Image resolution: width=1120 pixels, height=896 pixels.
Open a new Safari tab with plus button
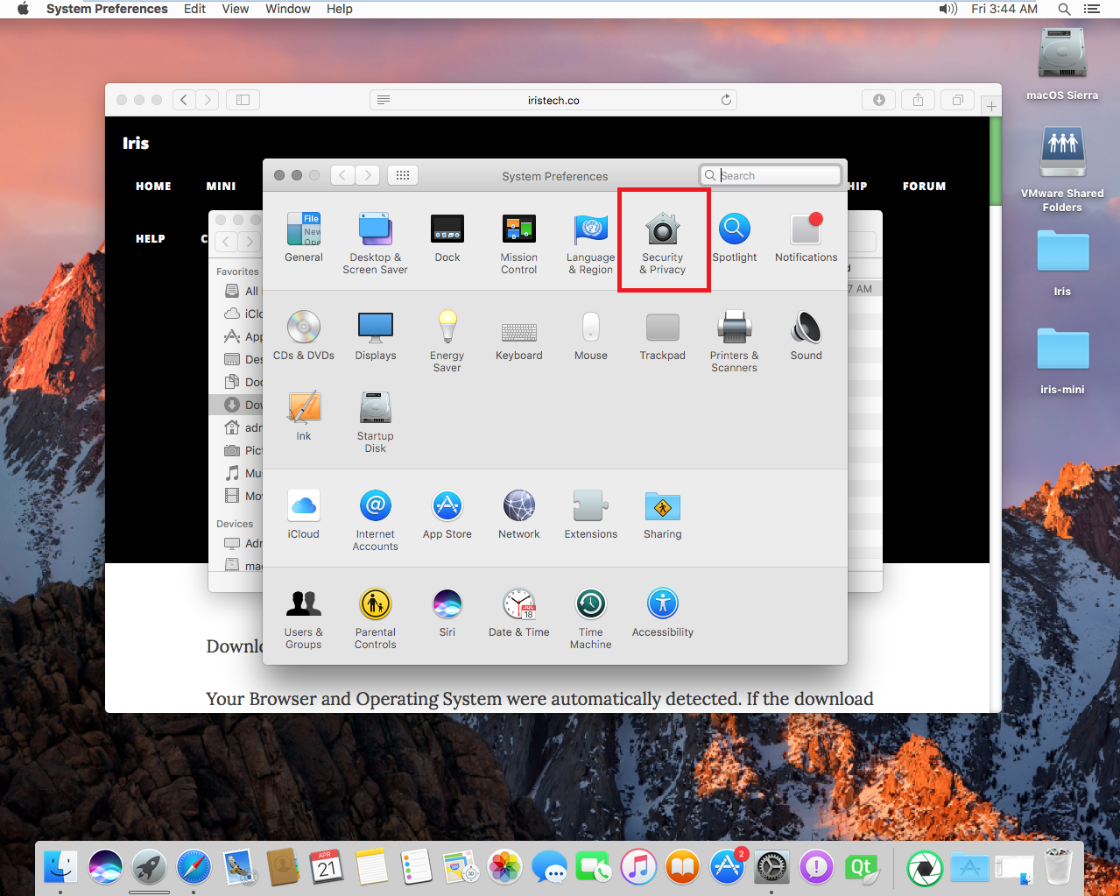click(991, 106)
